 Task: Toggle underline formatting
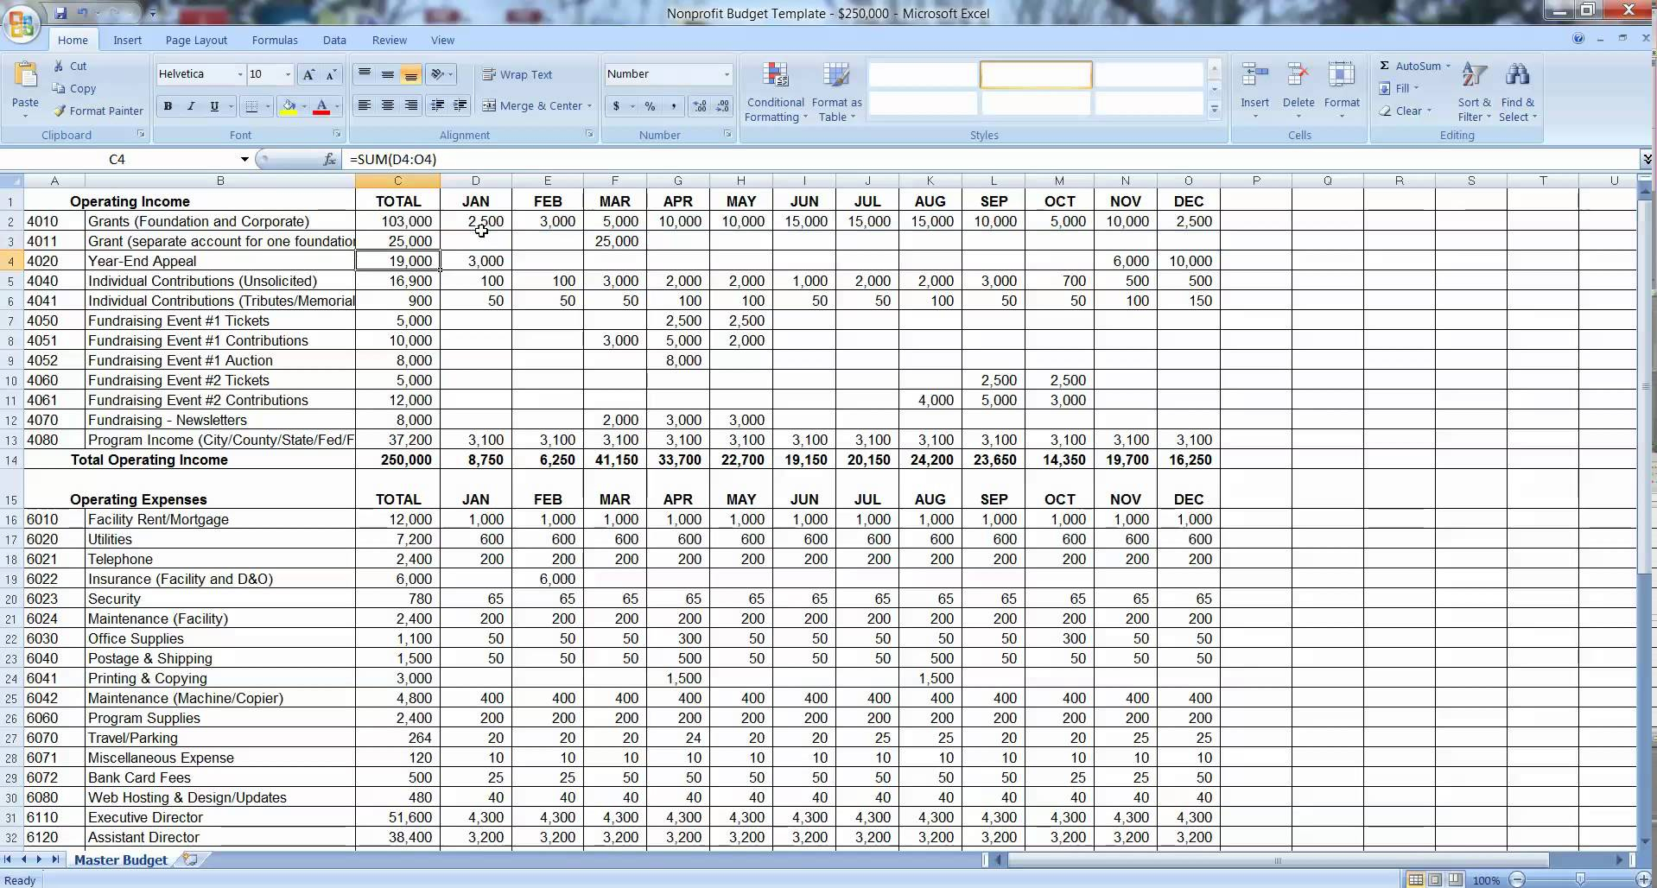(x=213, y=106)
